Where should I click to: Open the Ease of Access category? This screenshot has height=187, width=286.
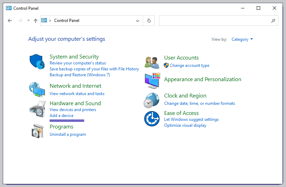click(x=181, y=113)
